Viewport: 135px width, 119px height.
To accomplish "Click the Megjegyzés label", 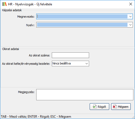I will pos(26,92).
